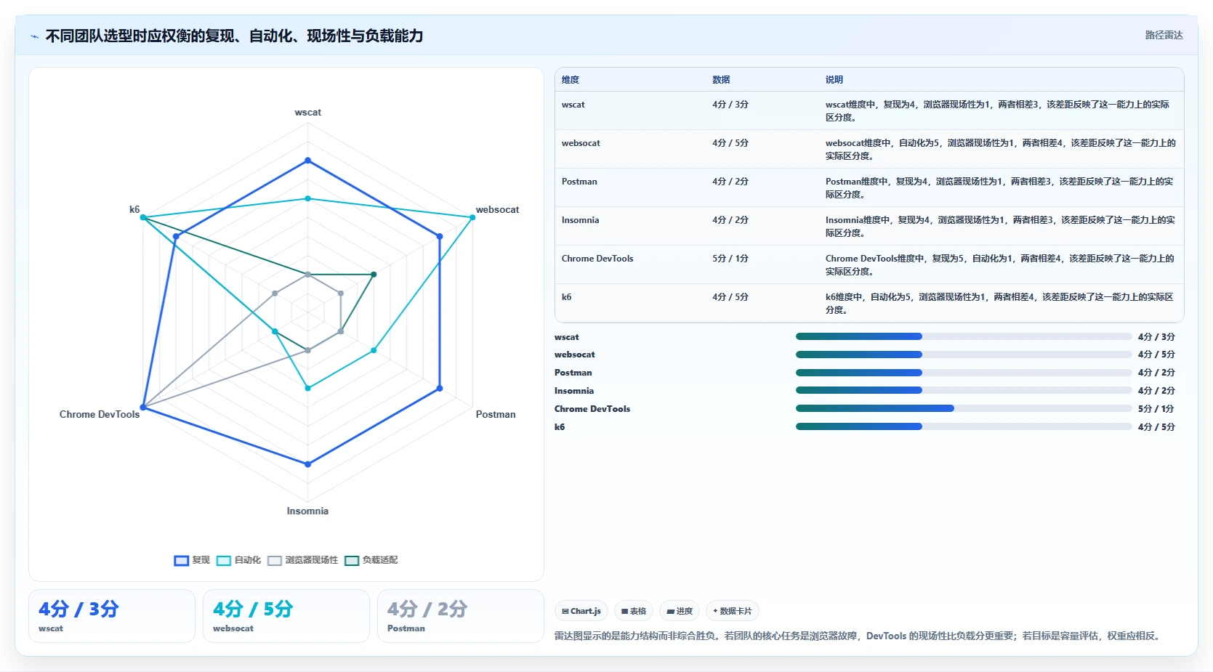Toggle the 复现 dataset in the legend

pos(192,560)
